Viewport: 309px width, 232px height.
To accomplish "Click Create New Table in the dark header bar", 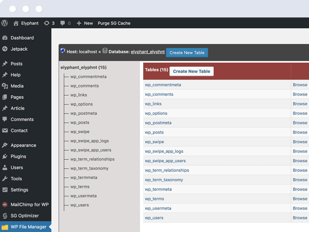I will pyautogui.click(x=187, y=53).
